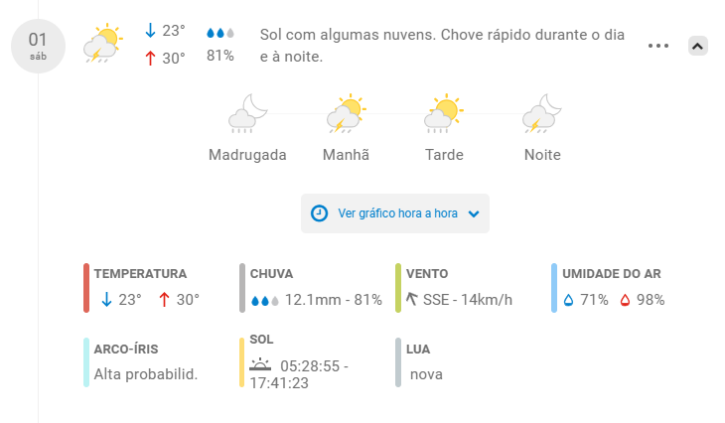The image size is (725, 423).
Task: Click the Arco-íris probability card
Action: pyautogui.click(x=144, y=362)
